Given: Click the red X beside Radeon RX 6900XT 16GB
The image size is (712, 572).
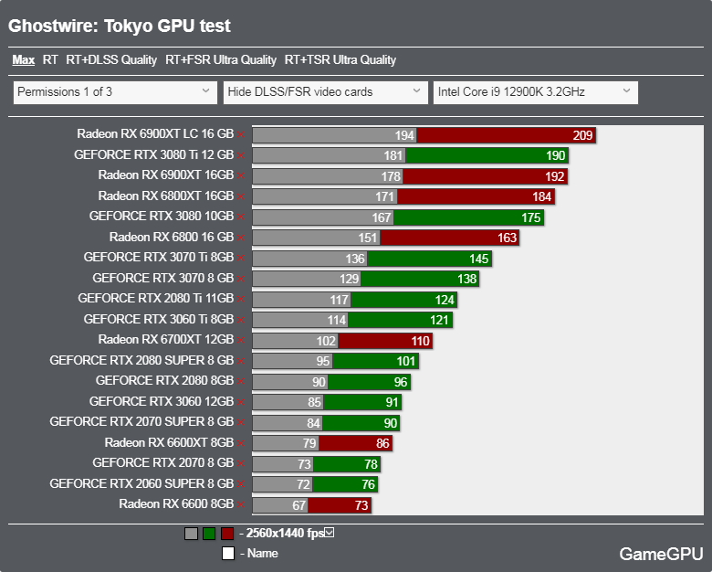Looking at the screenshot, I should pos(241,176).
